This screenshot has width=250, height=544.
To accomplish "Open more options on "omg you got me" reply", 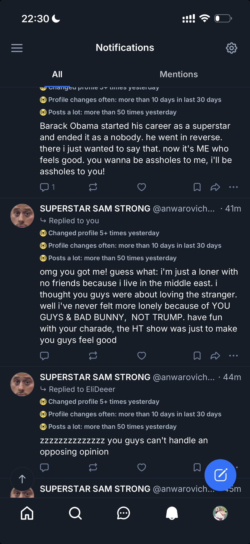I will (233, 356).
